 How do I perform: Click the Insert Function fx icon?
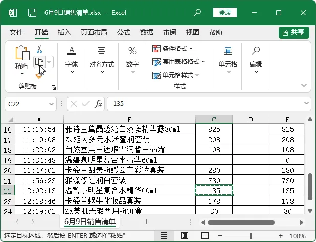[98, 104]
